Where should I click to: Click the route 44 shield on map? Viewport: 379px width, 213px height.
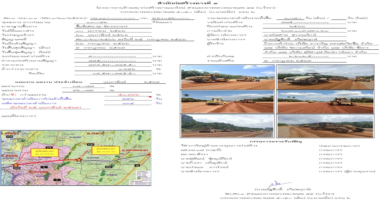pos(137,165)
